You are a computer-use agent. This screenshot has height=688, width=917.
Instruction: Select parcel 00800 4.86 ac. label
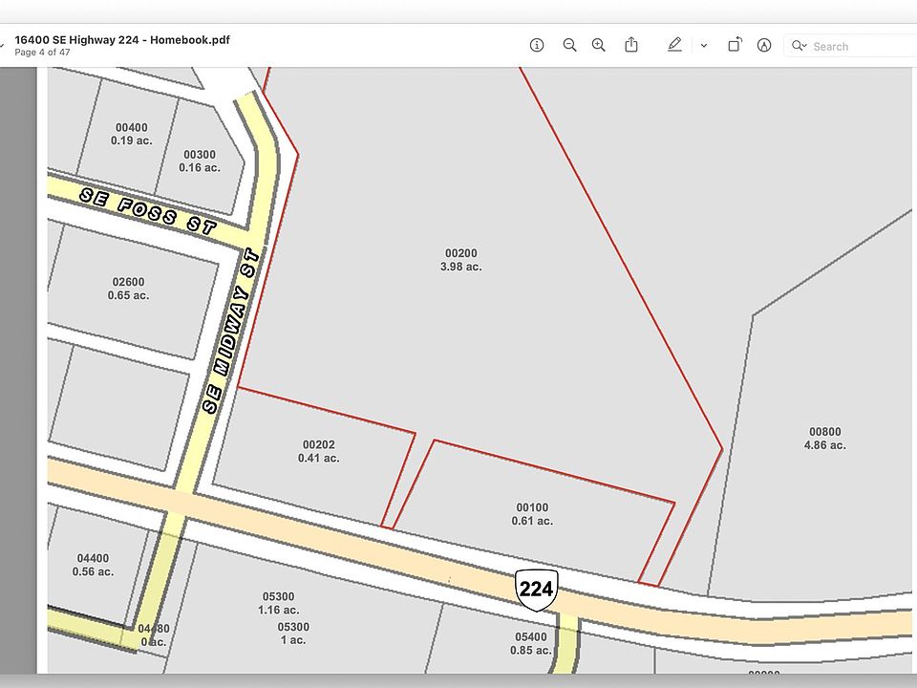point(824,439)
